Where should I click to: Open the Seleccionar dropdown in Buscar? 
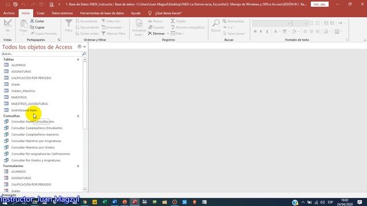coord(235,34)
